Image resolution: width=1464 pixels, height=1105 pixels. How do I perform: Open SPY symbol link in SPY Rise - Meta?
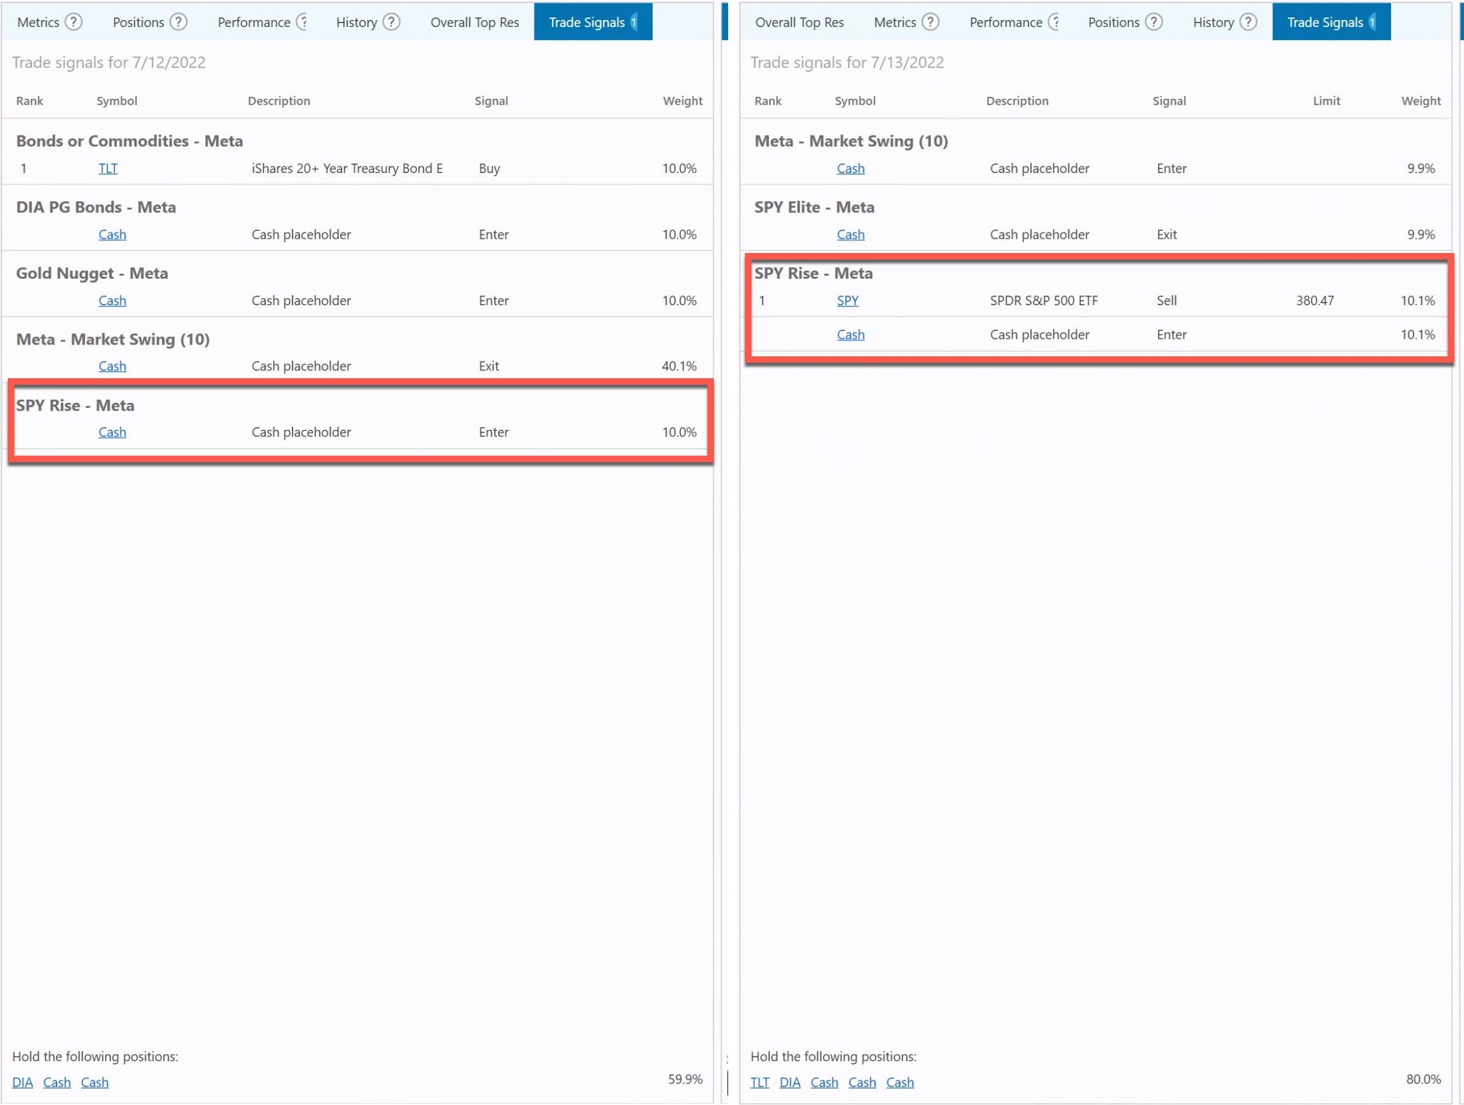coord(847,300)
